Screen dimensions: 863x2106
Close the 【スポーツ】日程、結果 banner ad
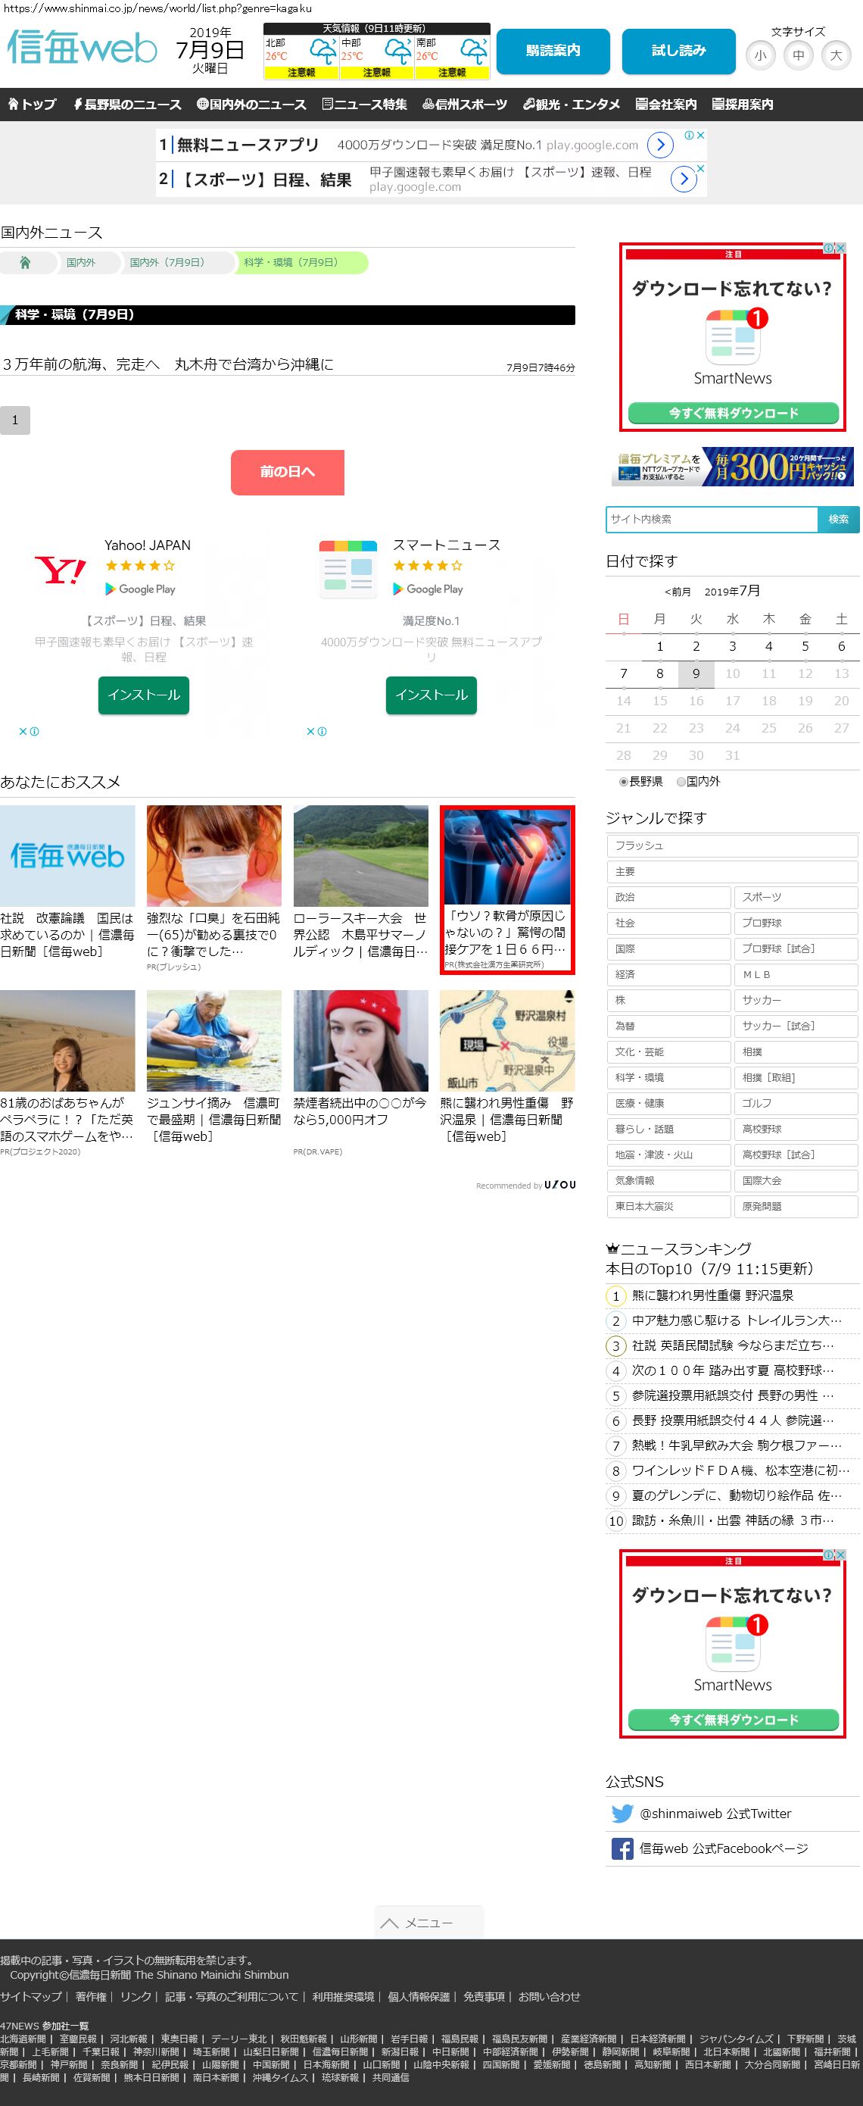click(x=700, y=168)
